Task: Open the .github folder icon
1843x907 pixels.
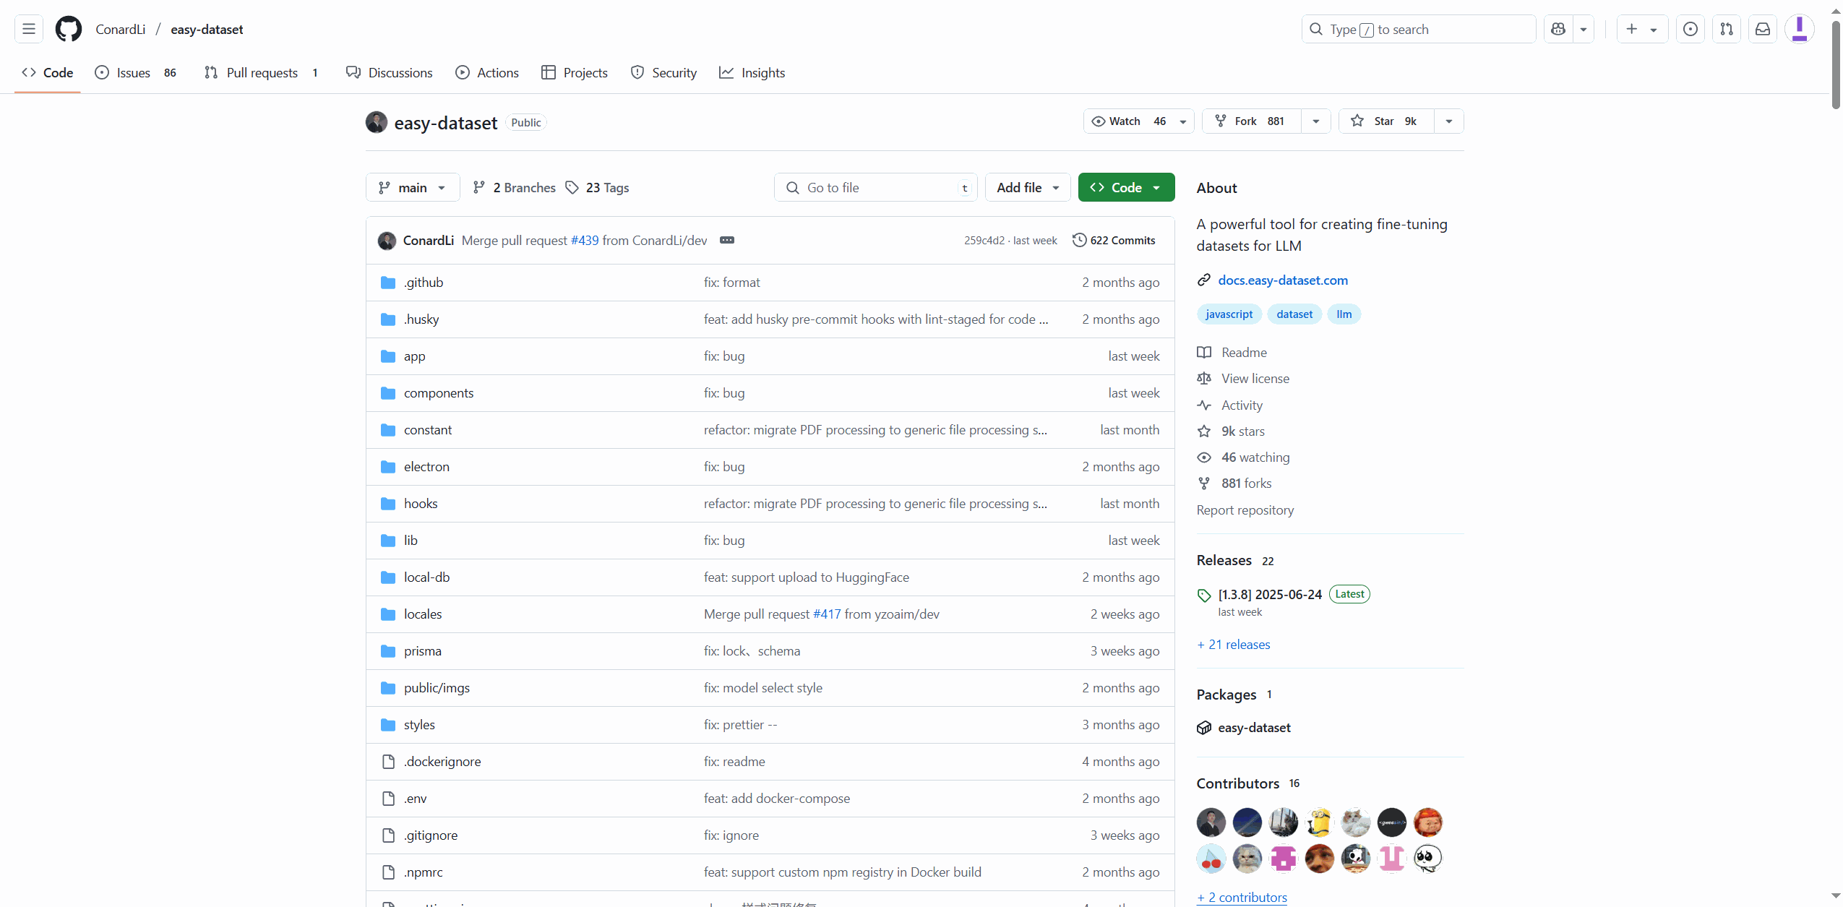Action: 388,283
